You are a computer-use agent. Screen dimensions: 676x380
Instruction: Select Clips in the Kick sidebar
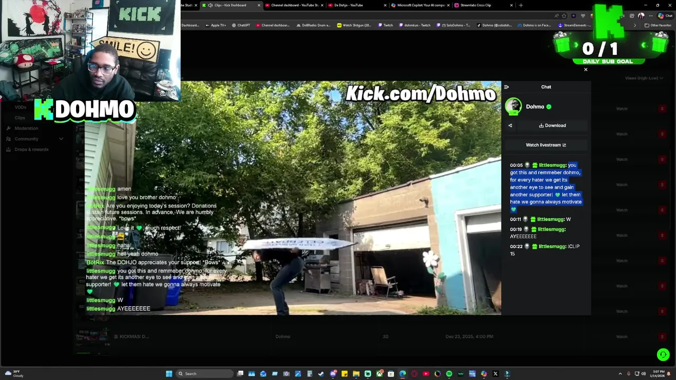point(20,118)
